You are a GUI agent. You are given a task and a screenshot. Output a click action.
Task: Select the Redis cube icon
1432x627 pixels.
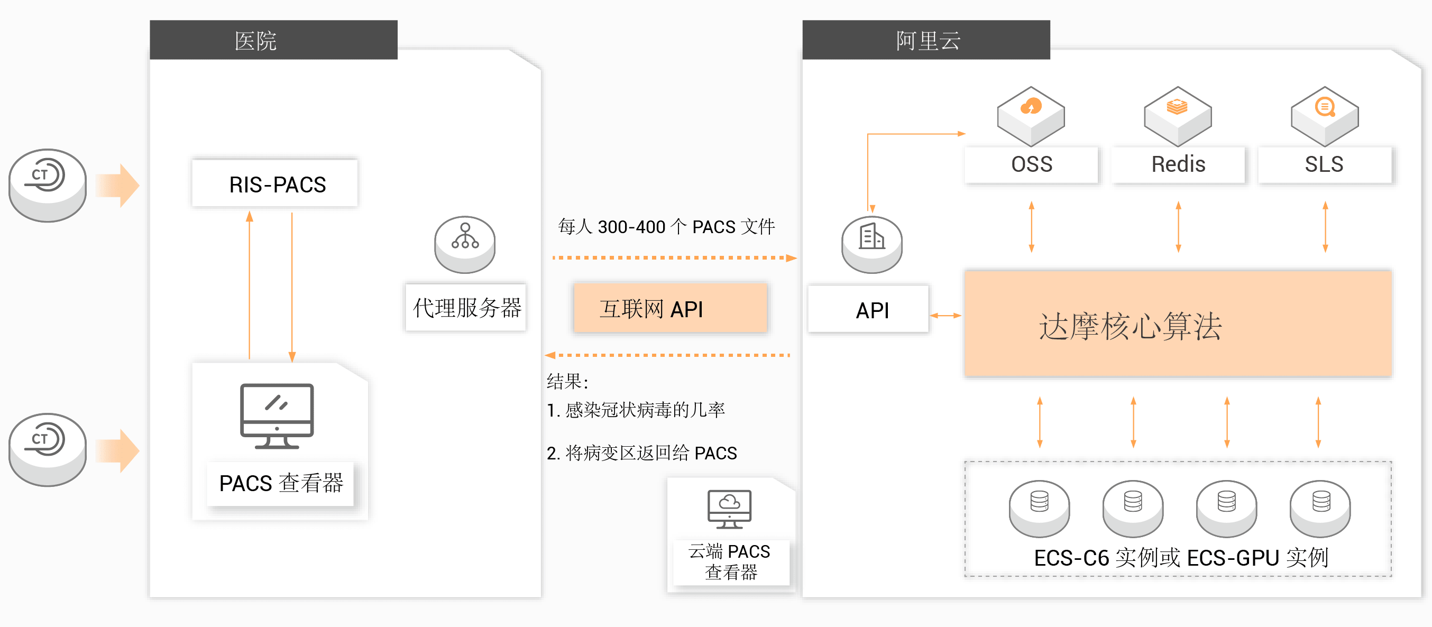(x=1178, y=116)
